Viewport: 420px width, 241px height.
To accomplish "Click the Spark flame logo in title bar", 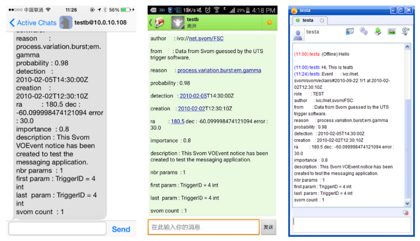I will tap(294, 11).
